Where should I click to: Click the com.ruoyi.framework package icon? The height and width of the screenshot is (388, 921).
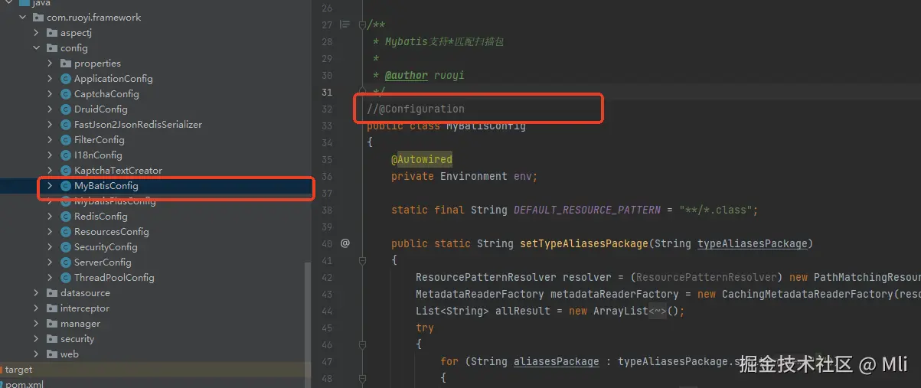(x=38, y=17)
